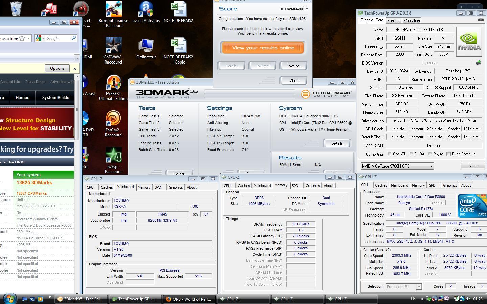
Task: Click Details... in 3DMark05 System panel
Action: (338, 143)
